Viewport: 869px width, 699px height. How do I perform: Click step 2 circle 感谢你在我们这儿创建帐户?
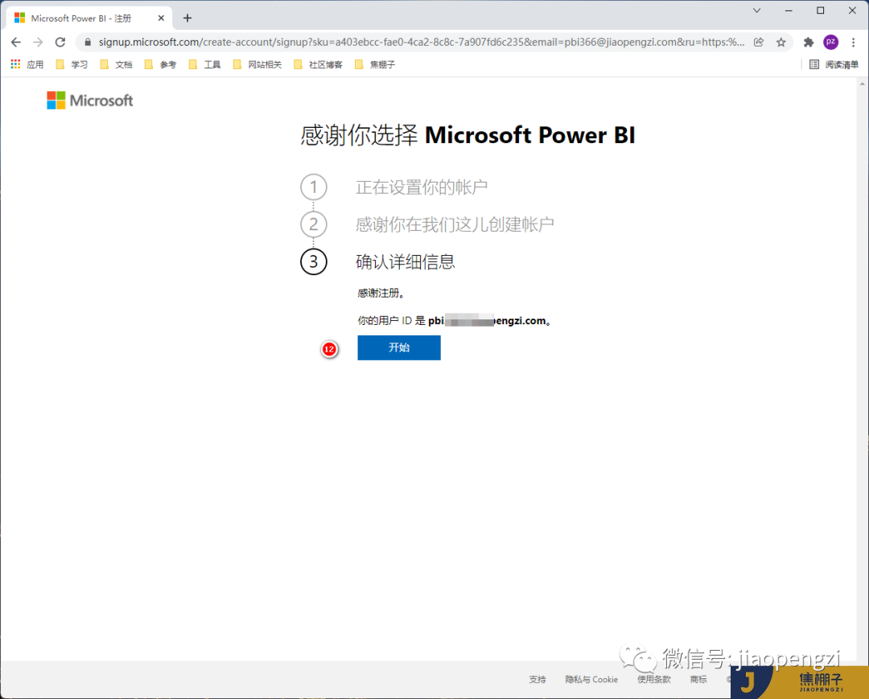[x=314, y=224]
